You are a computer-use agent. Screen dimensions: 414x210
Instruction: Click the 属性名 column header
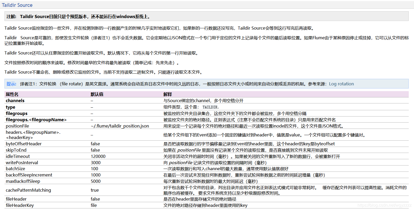coord(12,94)
